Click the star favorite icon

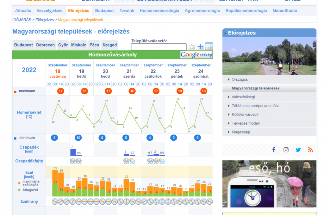tap(192, 47)
